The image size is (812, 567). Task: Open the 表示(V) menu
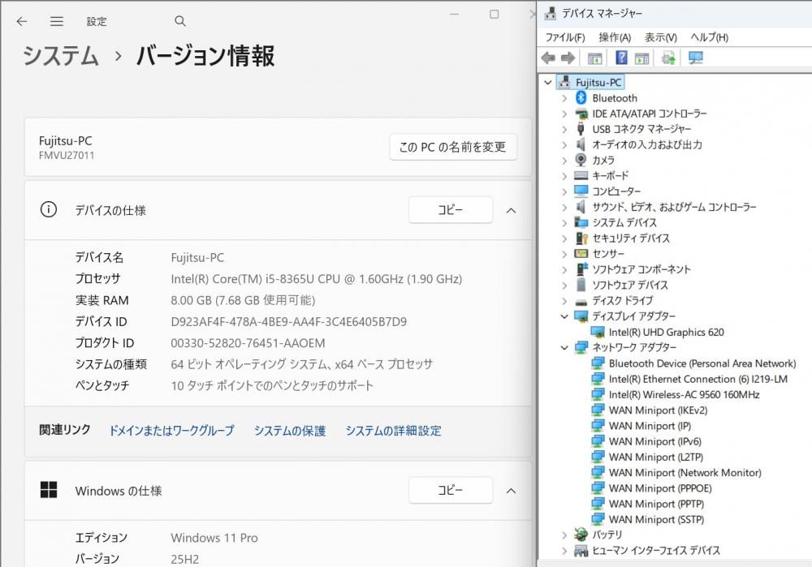(x=660, y=37)
